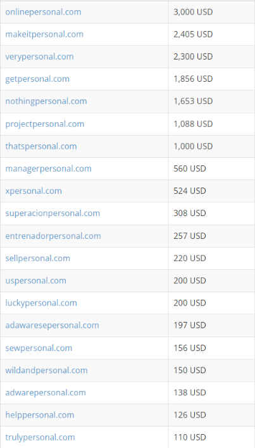Open adwarepersonal.com entry
Image resolution: width=255 pixels, height=448 pixels.
click(x=46, y=393)
